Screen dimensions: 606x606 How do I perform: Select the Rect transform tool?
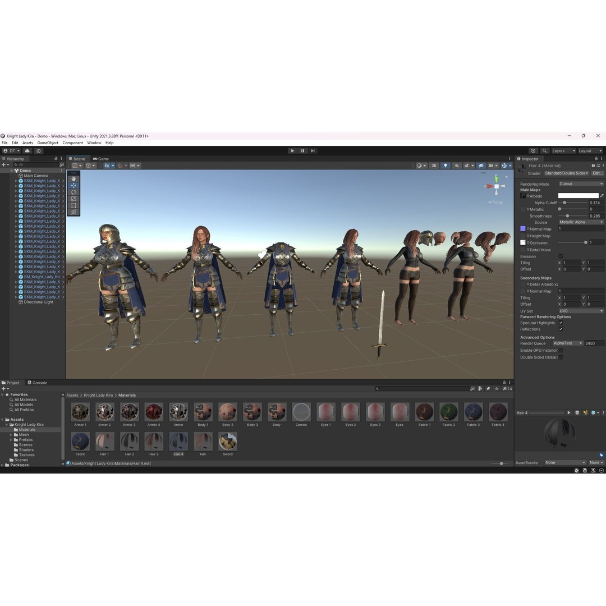pos(74,205)
